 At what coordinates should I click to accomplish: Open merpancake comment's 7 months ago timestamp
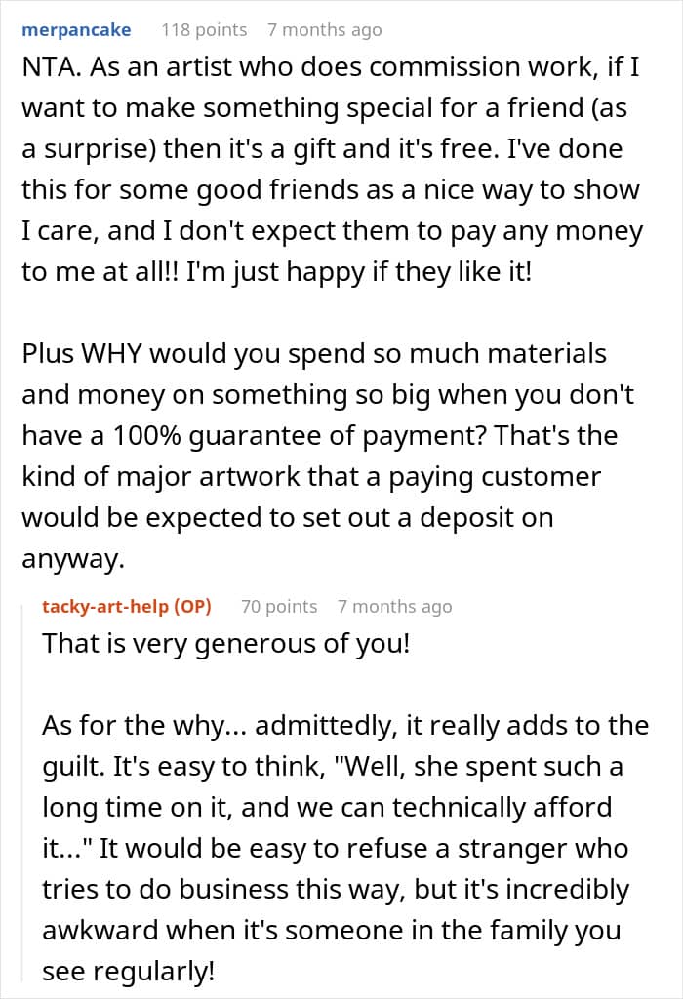pyautogui.click(x=324, y=30)
